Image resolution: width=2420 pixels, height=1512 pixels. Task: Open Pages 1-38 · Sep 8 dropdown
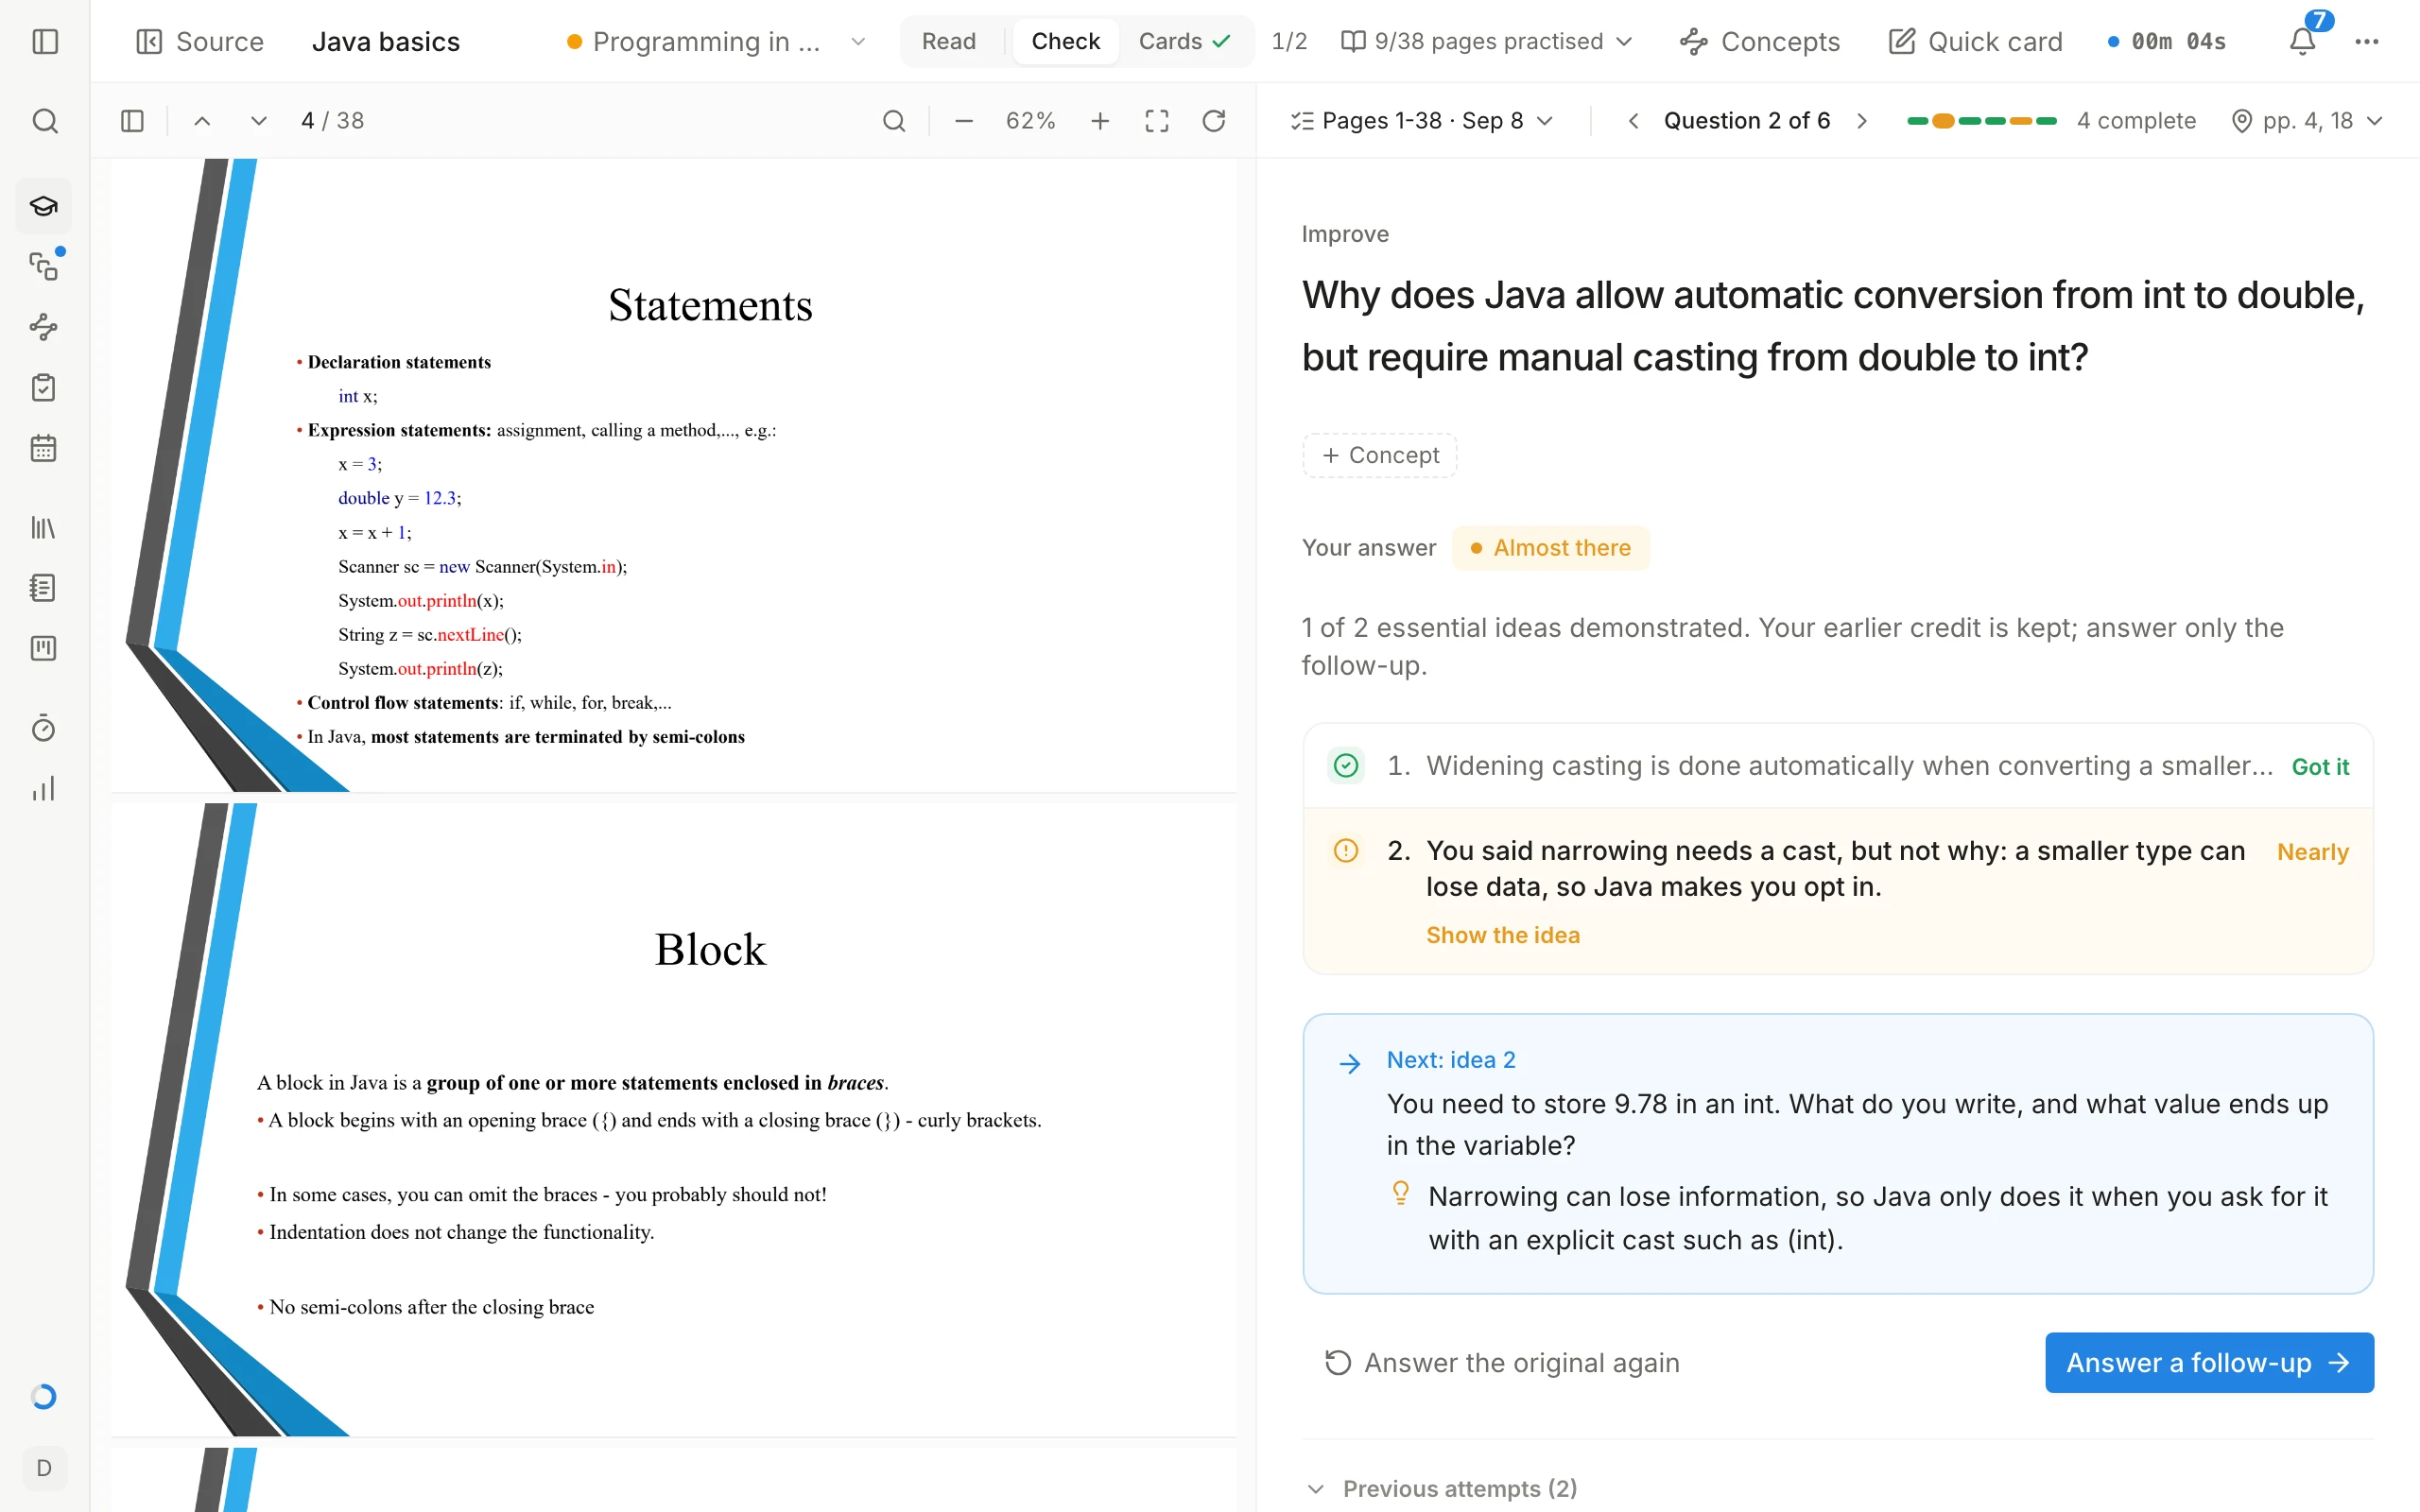[x=1422, y=121]
